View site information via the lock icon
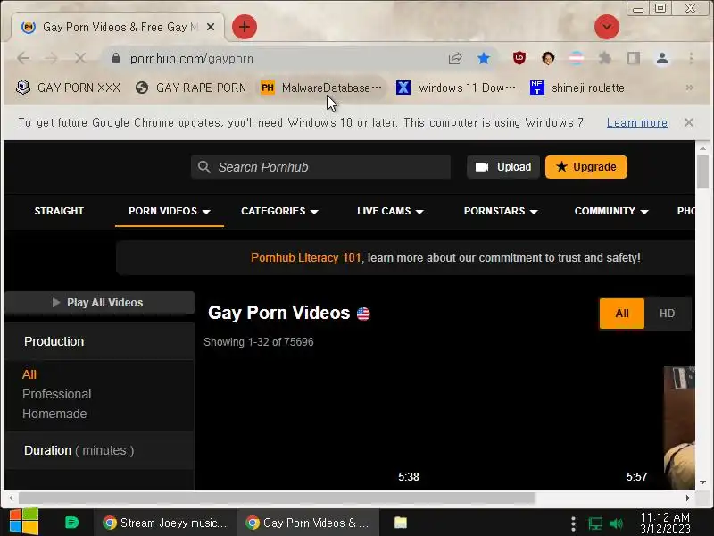 (x=116, y=58)
